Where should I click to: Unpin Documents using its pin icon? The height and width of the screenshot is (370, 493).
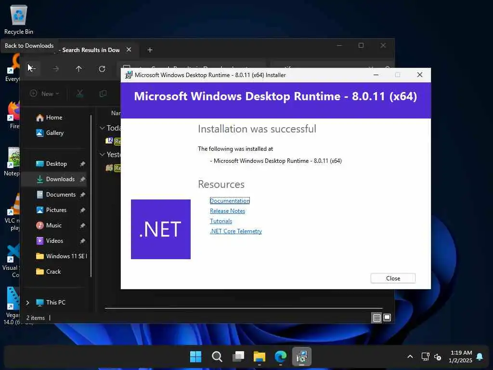(x=82, y=195)
